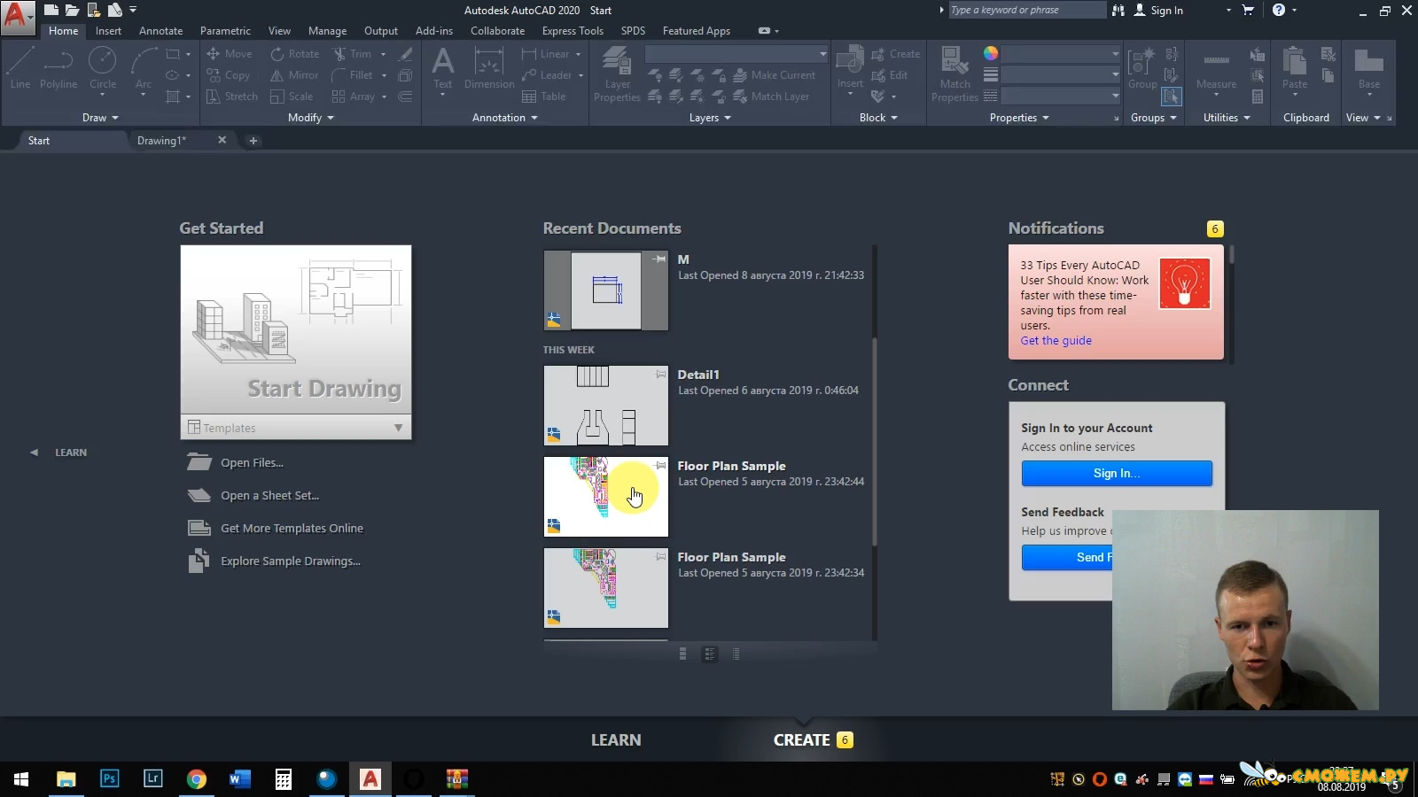Click Open a Sheet Set link
The width and height of the screenshot is (1418, 797).
click(269, 496)
